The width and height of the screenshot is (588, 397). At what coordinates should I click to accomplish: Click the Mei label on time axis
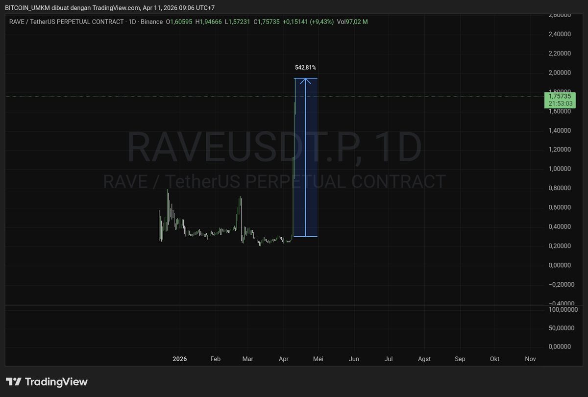(x=318, y=359)
